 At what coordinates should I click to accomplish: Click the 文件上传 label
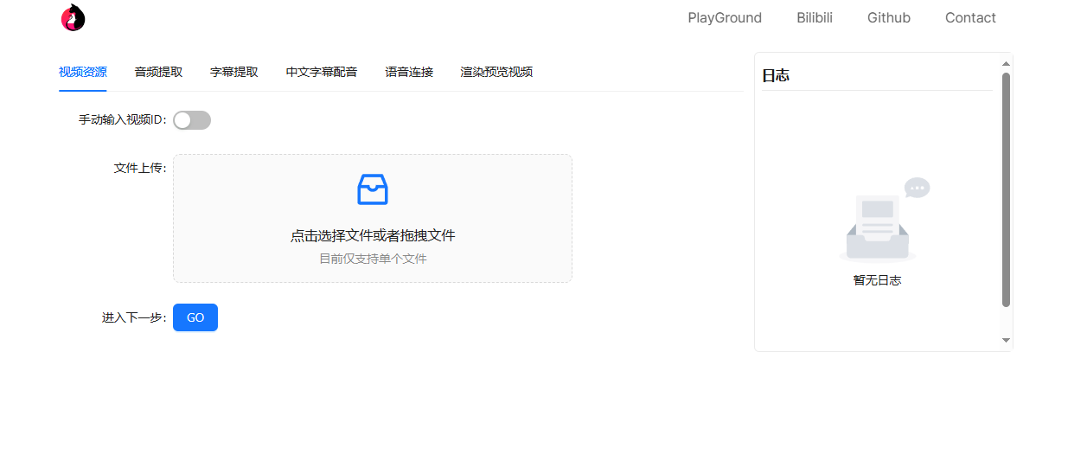pos(140,168)
